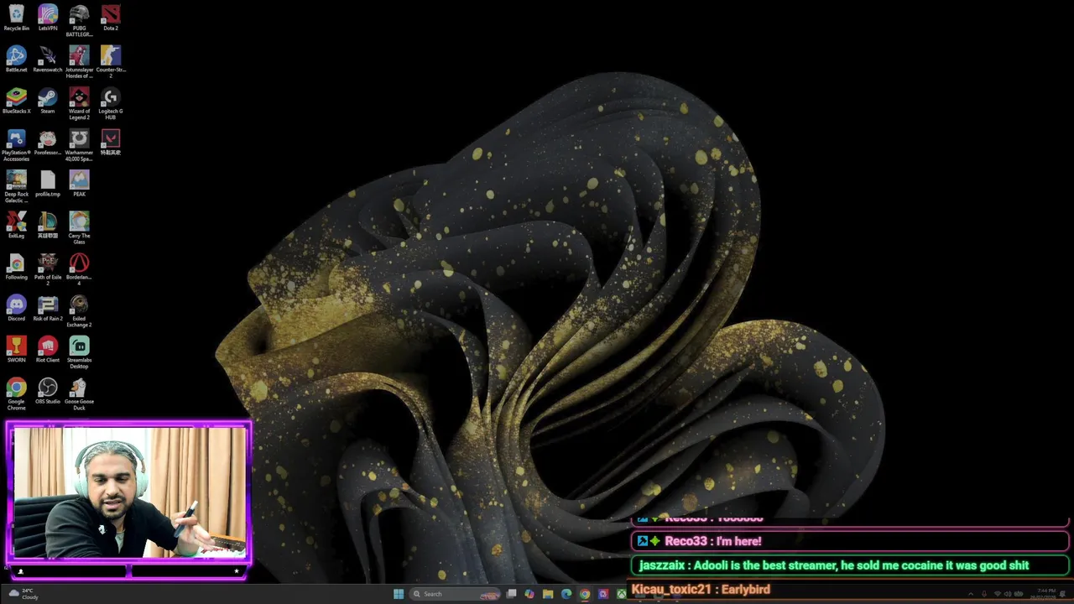The image size is (1074, 604).
Task: Select the Google Chrome desktop shortcut
Action: pyautogui.click(x=16, y=394)
